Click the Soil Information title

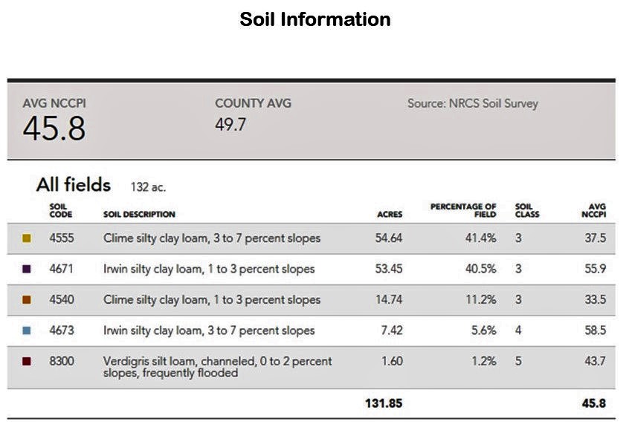point(315,19)
